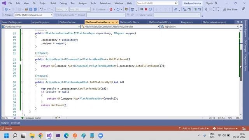This screenshot has height=140, width=249.
Task: Click the Navigate Backward toolbar icon
Action: click(6, 9)
